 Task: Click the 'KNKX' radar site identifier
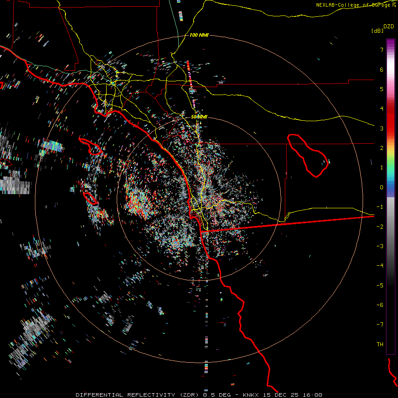(x=251, y=395)
